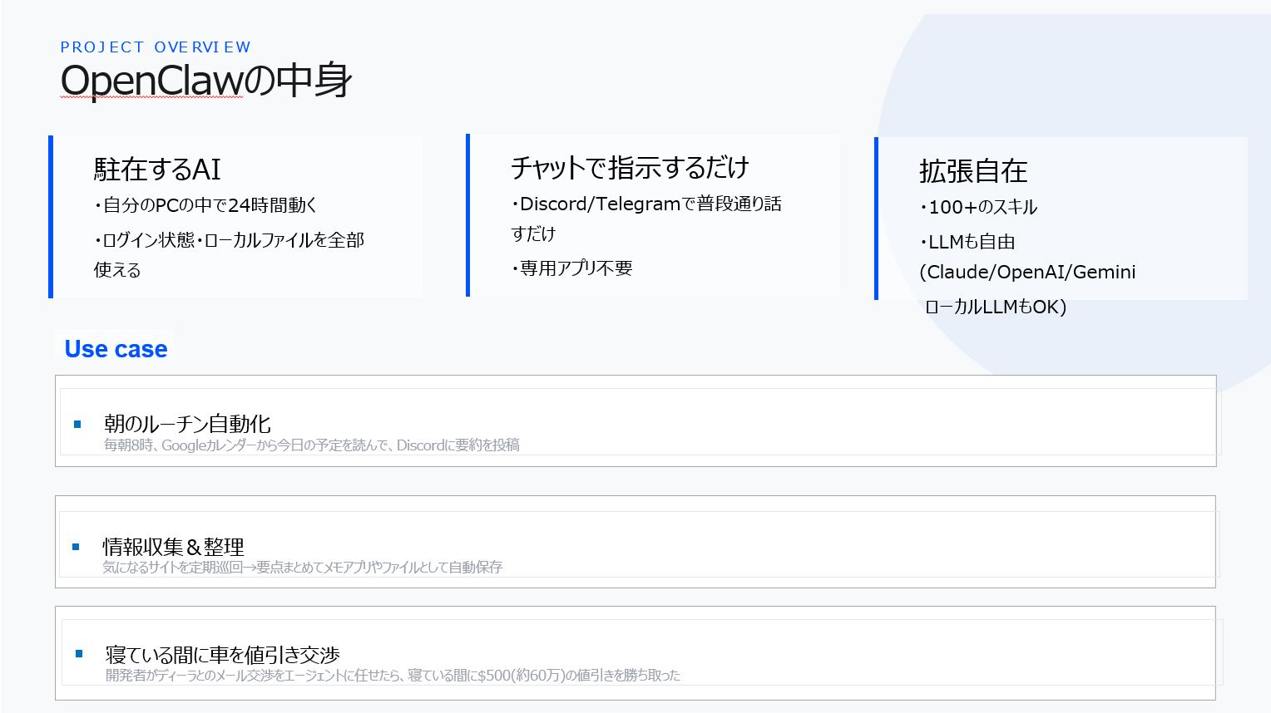
Task: Select the blue accent bar of 拡張自在 card
Action: tap(877, 219)
